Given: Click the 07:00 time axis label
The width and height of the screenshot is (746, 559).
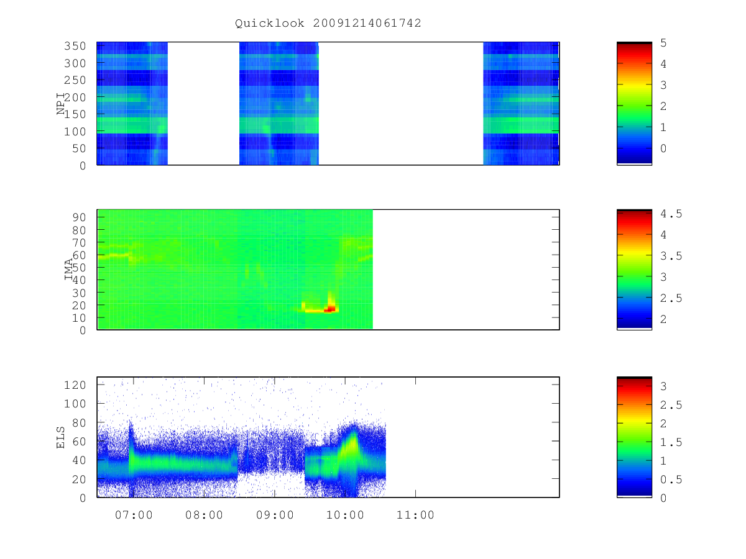Looking at the screenshot, I should (134, 515).
